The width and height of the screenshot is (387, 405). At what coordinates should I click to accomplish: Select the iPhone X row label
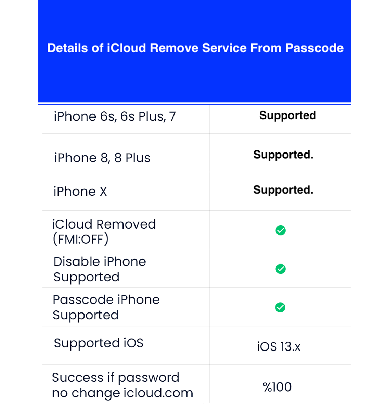point(80,192)
